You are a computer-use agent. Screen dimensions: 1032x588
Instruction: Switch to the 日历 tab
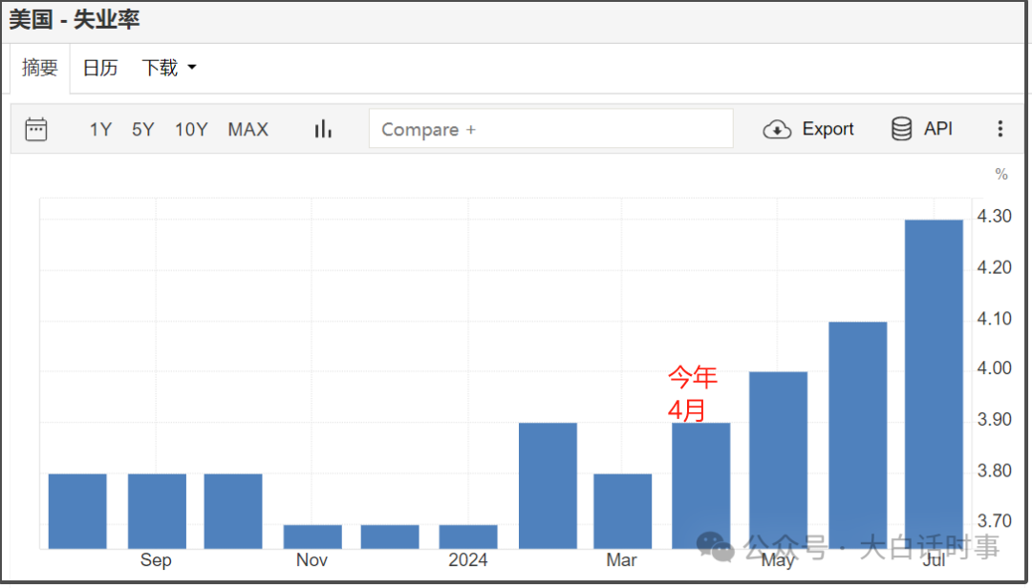100,68
